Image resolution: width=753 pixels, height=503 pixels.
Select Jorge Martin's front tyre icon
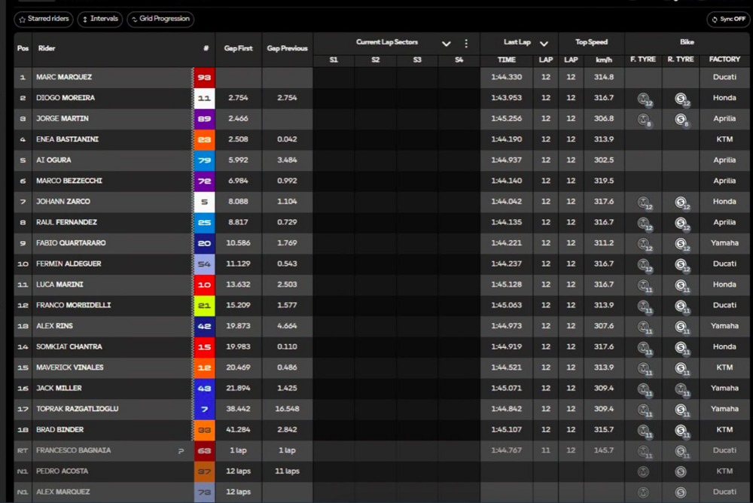pyautogui.click(x=644, y=120)
